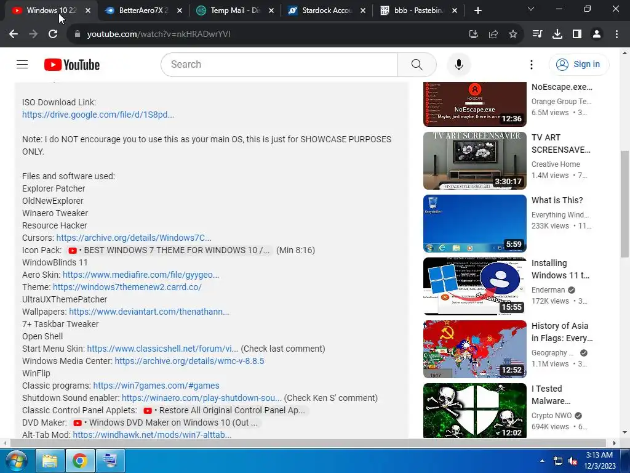Click the muted volume tray icon
The width and height of the screenshot is (630, 473).
(573, 461)
